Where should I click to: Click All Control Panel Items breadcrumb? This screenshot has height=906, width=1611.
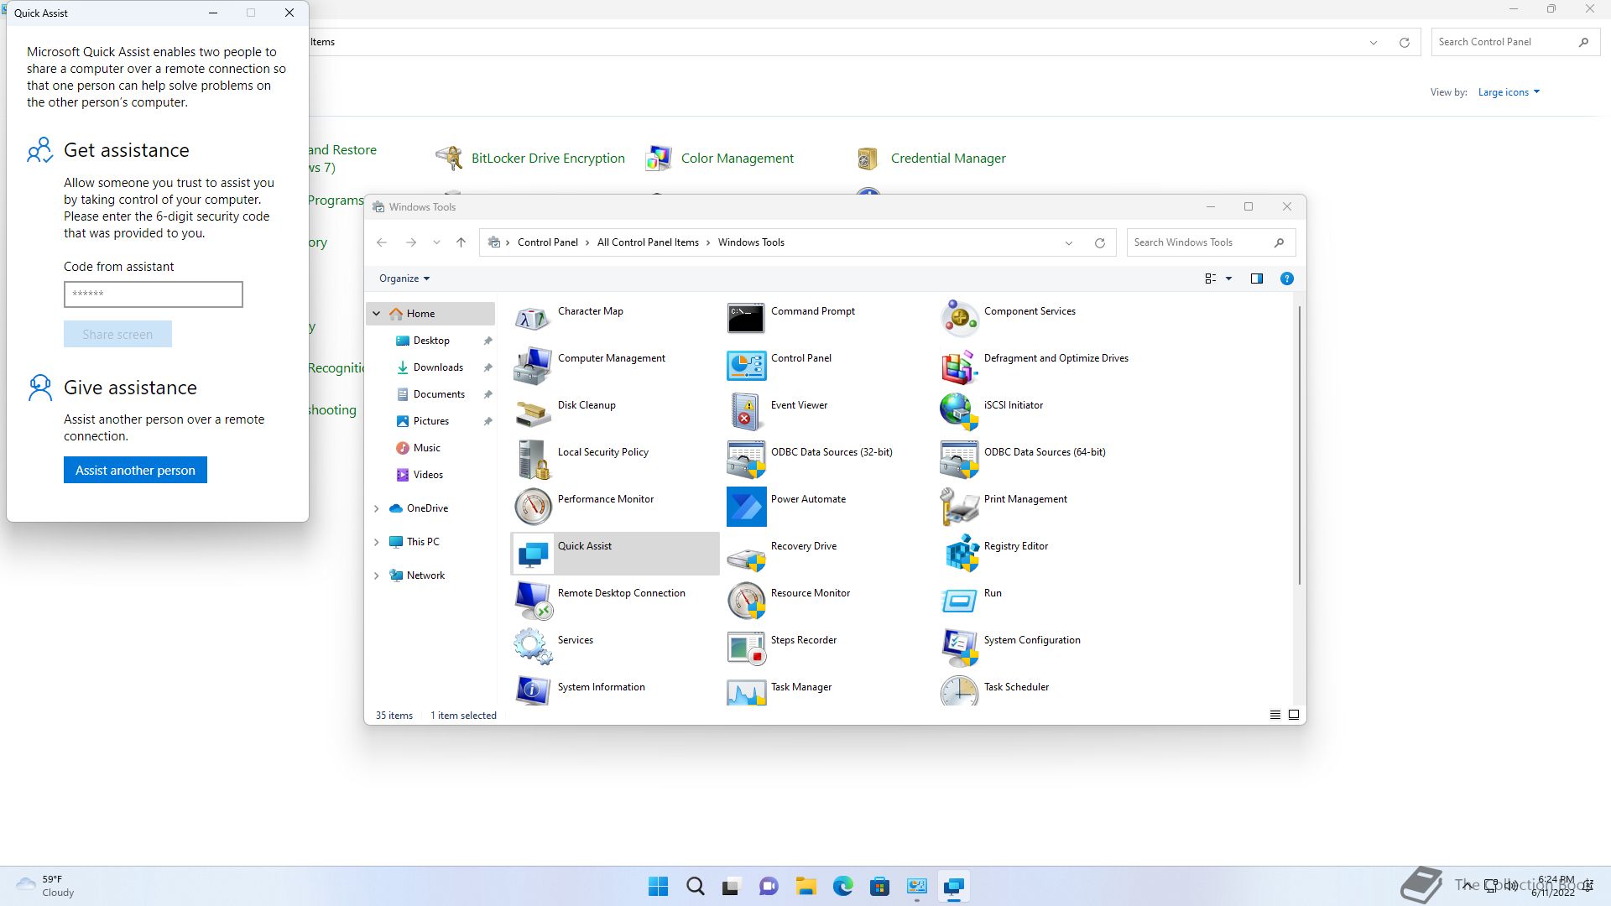coord(648,242)
